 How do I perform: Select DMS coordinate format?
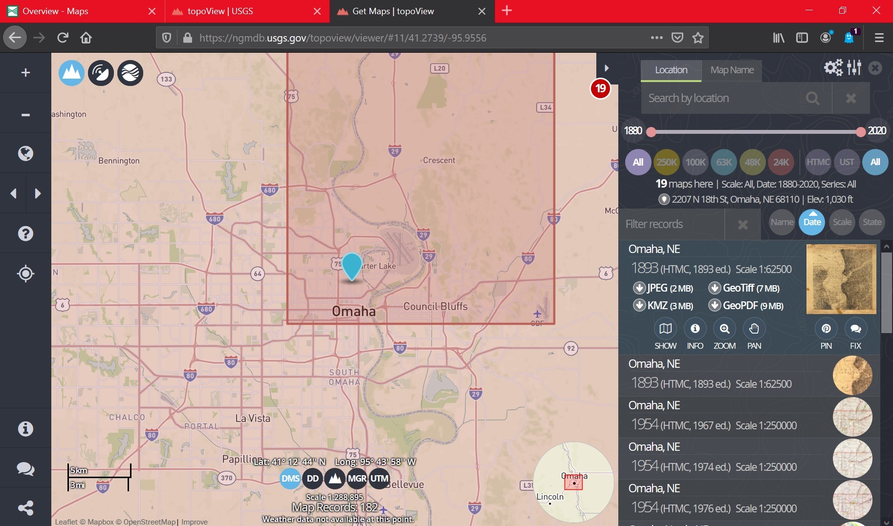(x=290, y=479)
